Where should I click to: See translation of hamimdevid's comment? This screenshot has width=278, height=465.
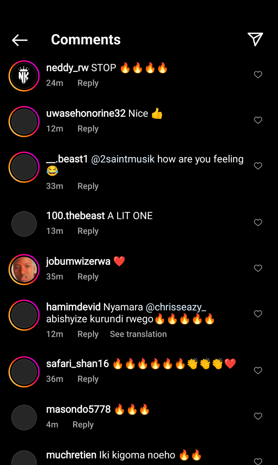pyautogui.click(x=138, y=334)
